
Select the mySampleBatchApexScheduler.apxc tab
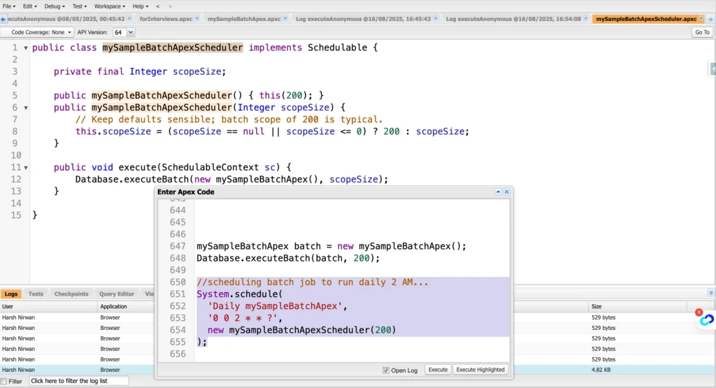646,19
